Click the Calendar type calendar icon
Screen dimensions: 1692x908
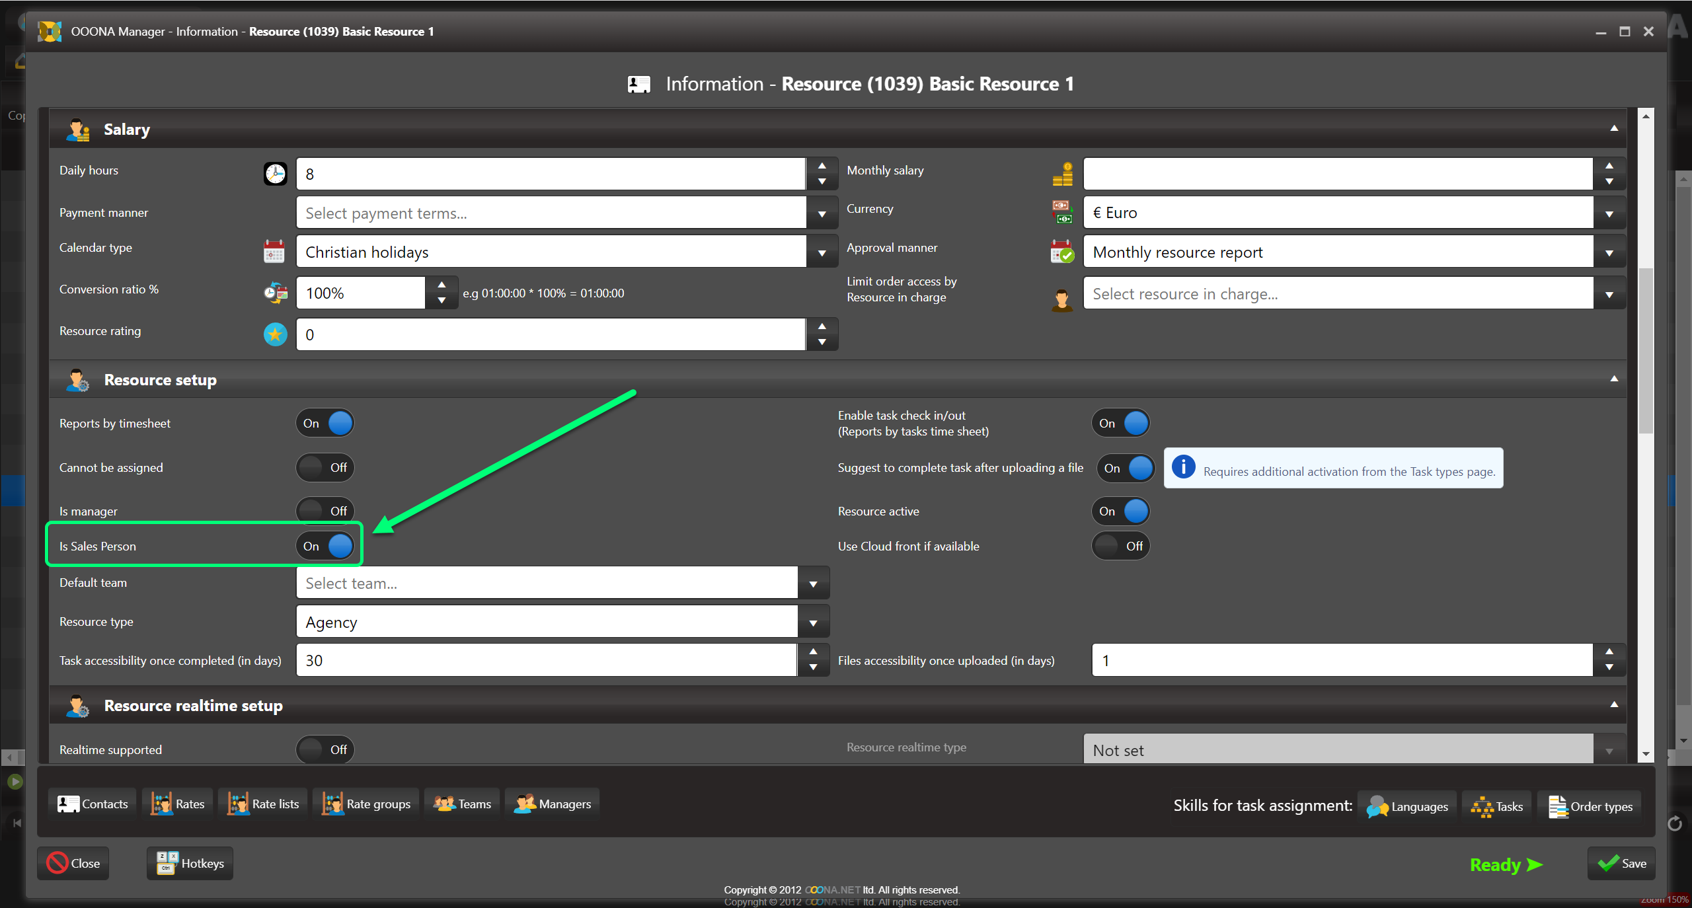(274, 252)
